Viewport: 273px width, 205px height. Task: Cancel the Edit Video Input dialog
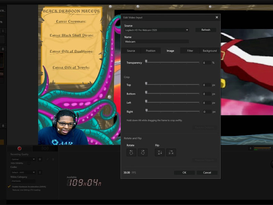point(207,173)
